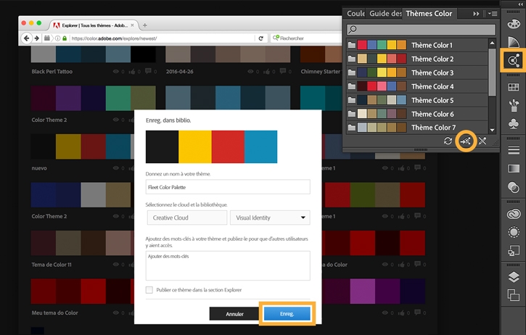Open the Transparency panel icon
The height and width of the screenshot is (335, 526).
pyautogui.click(x=513, y=187)
